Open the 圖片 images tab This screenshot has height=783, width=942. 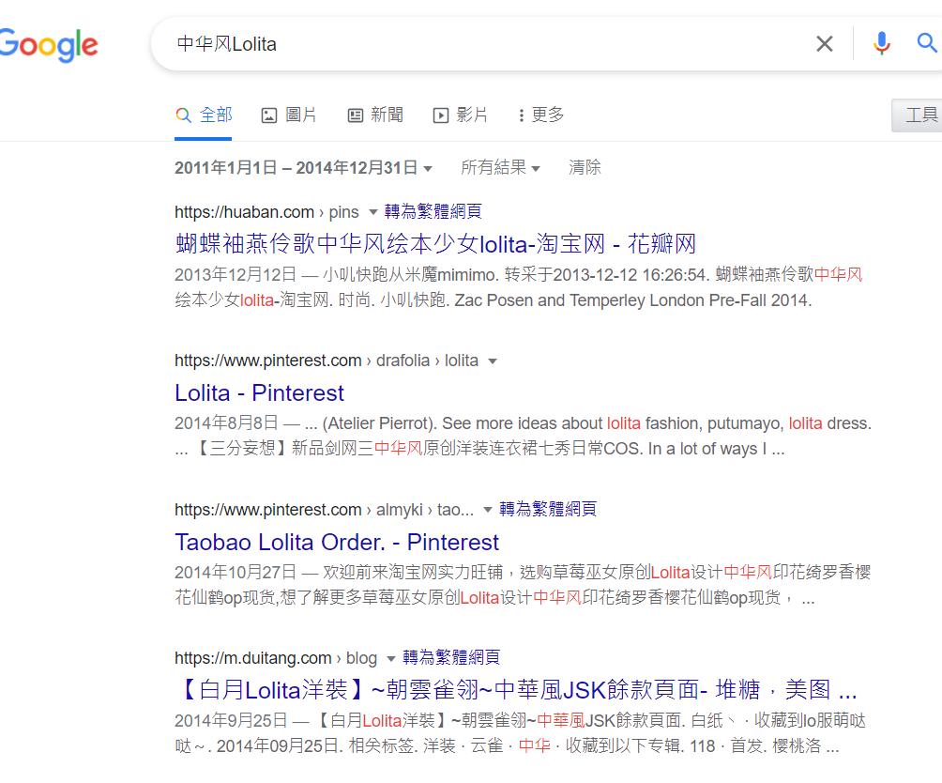(x=289, y=115)
